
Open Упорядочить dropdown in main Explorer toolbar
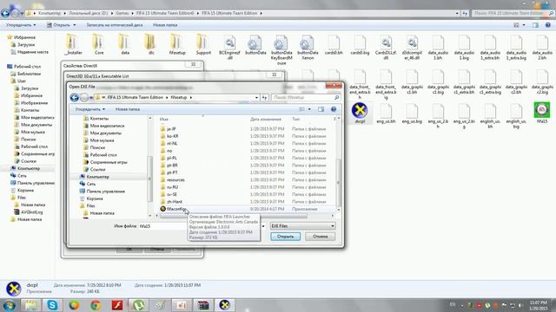21,25
